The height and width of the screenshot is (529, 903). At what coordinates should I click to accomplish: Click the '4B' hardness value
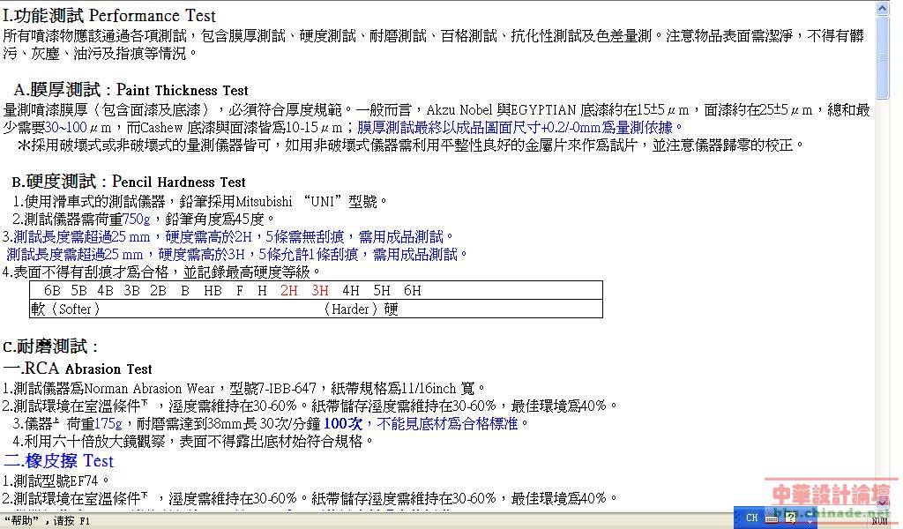(106, 291)
